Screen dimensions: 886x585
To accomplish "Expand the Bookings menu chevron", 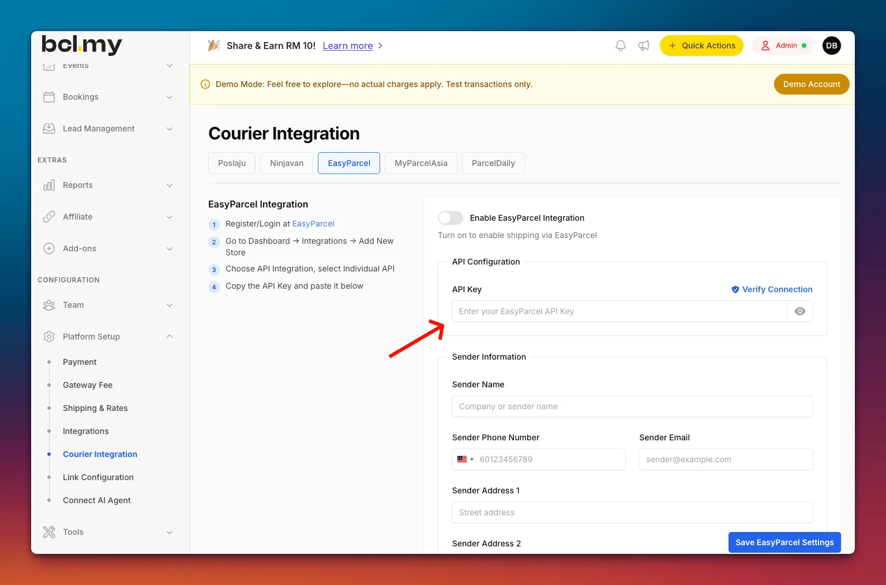I will tap(170, 97).
